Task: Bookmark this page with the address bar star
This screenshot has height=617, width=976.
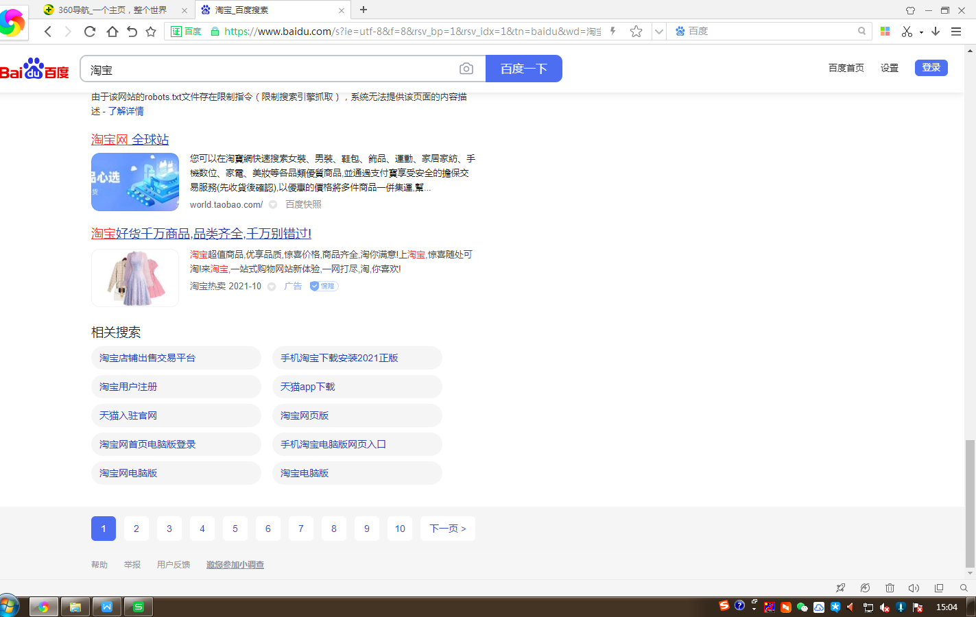Action: pos(636,32)
